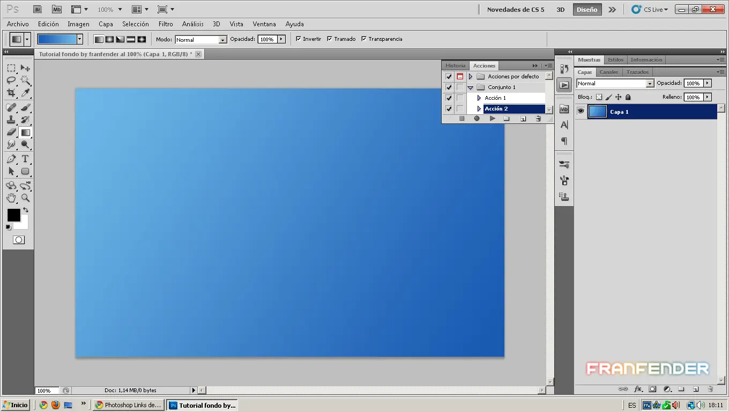Select the History Brush tool

[x=25, y=120]
